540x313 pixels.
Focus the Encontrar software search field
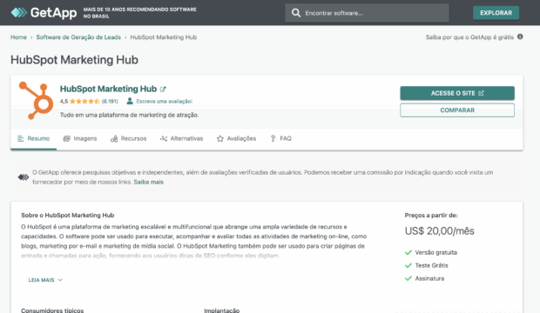point(367,13)
